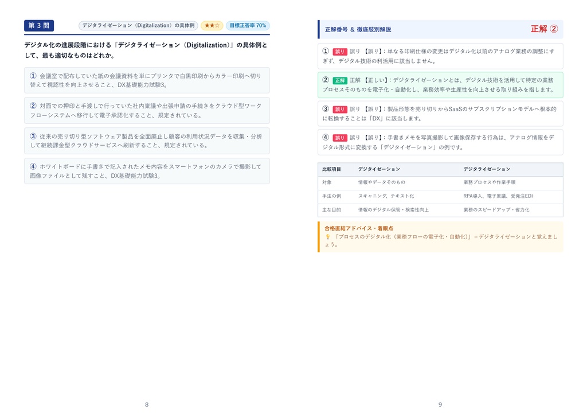Click the 業務のスピードアップ・省力化 cell
The width and height of the screenshot is (587, 417).
coord(496,210)
